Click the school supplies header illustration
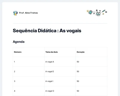 [x=97, y=13]
